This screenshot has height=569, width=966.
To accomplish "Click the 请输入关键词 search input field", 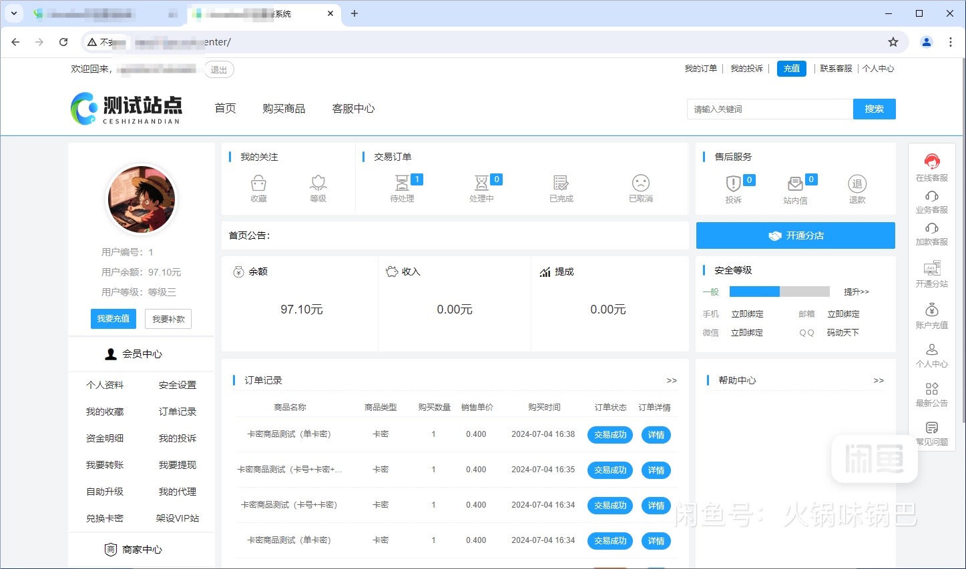I will (769, 109).
